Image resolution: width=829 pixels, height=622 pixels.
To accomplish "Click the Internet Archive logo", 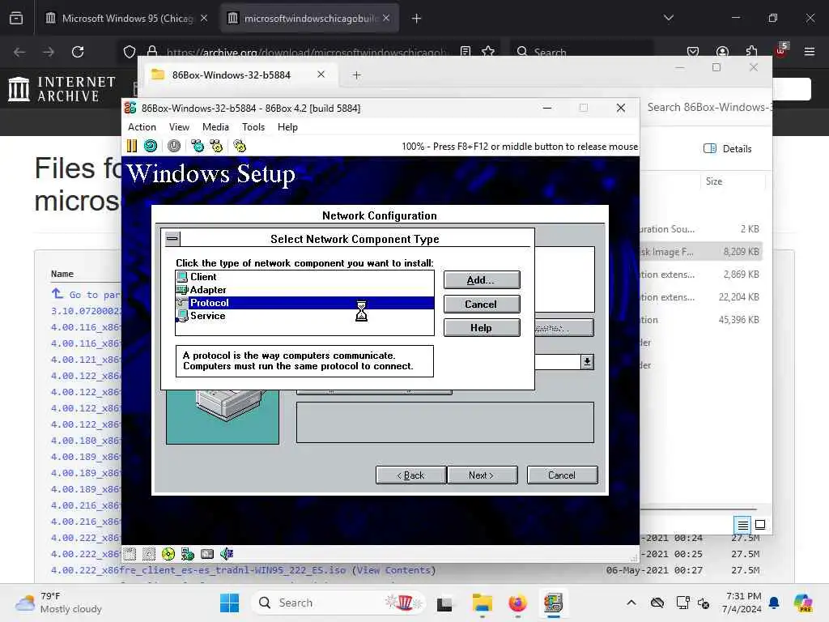I will pyautogui.click(x=62, y=89).
